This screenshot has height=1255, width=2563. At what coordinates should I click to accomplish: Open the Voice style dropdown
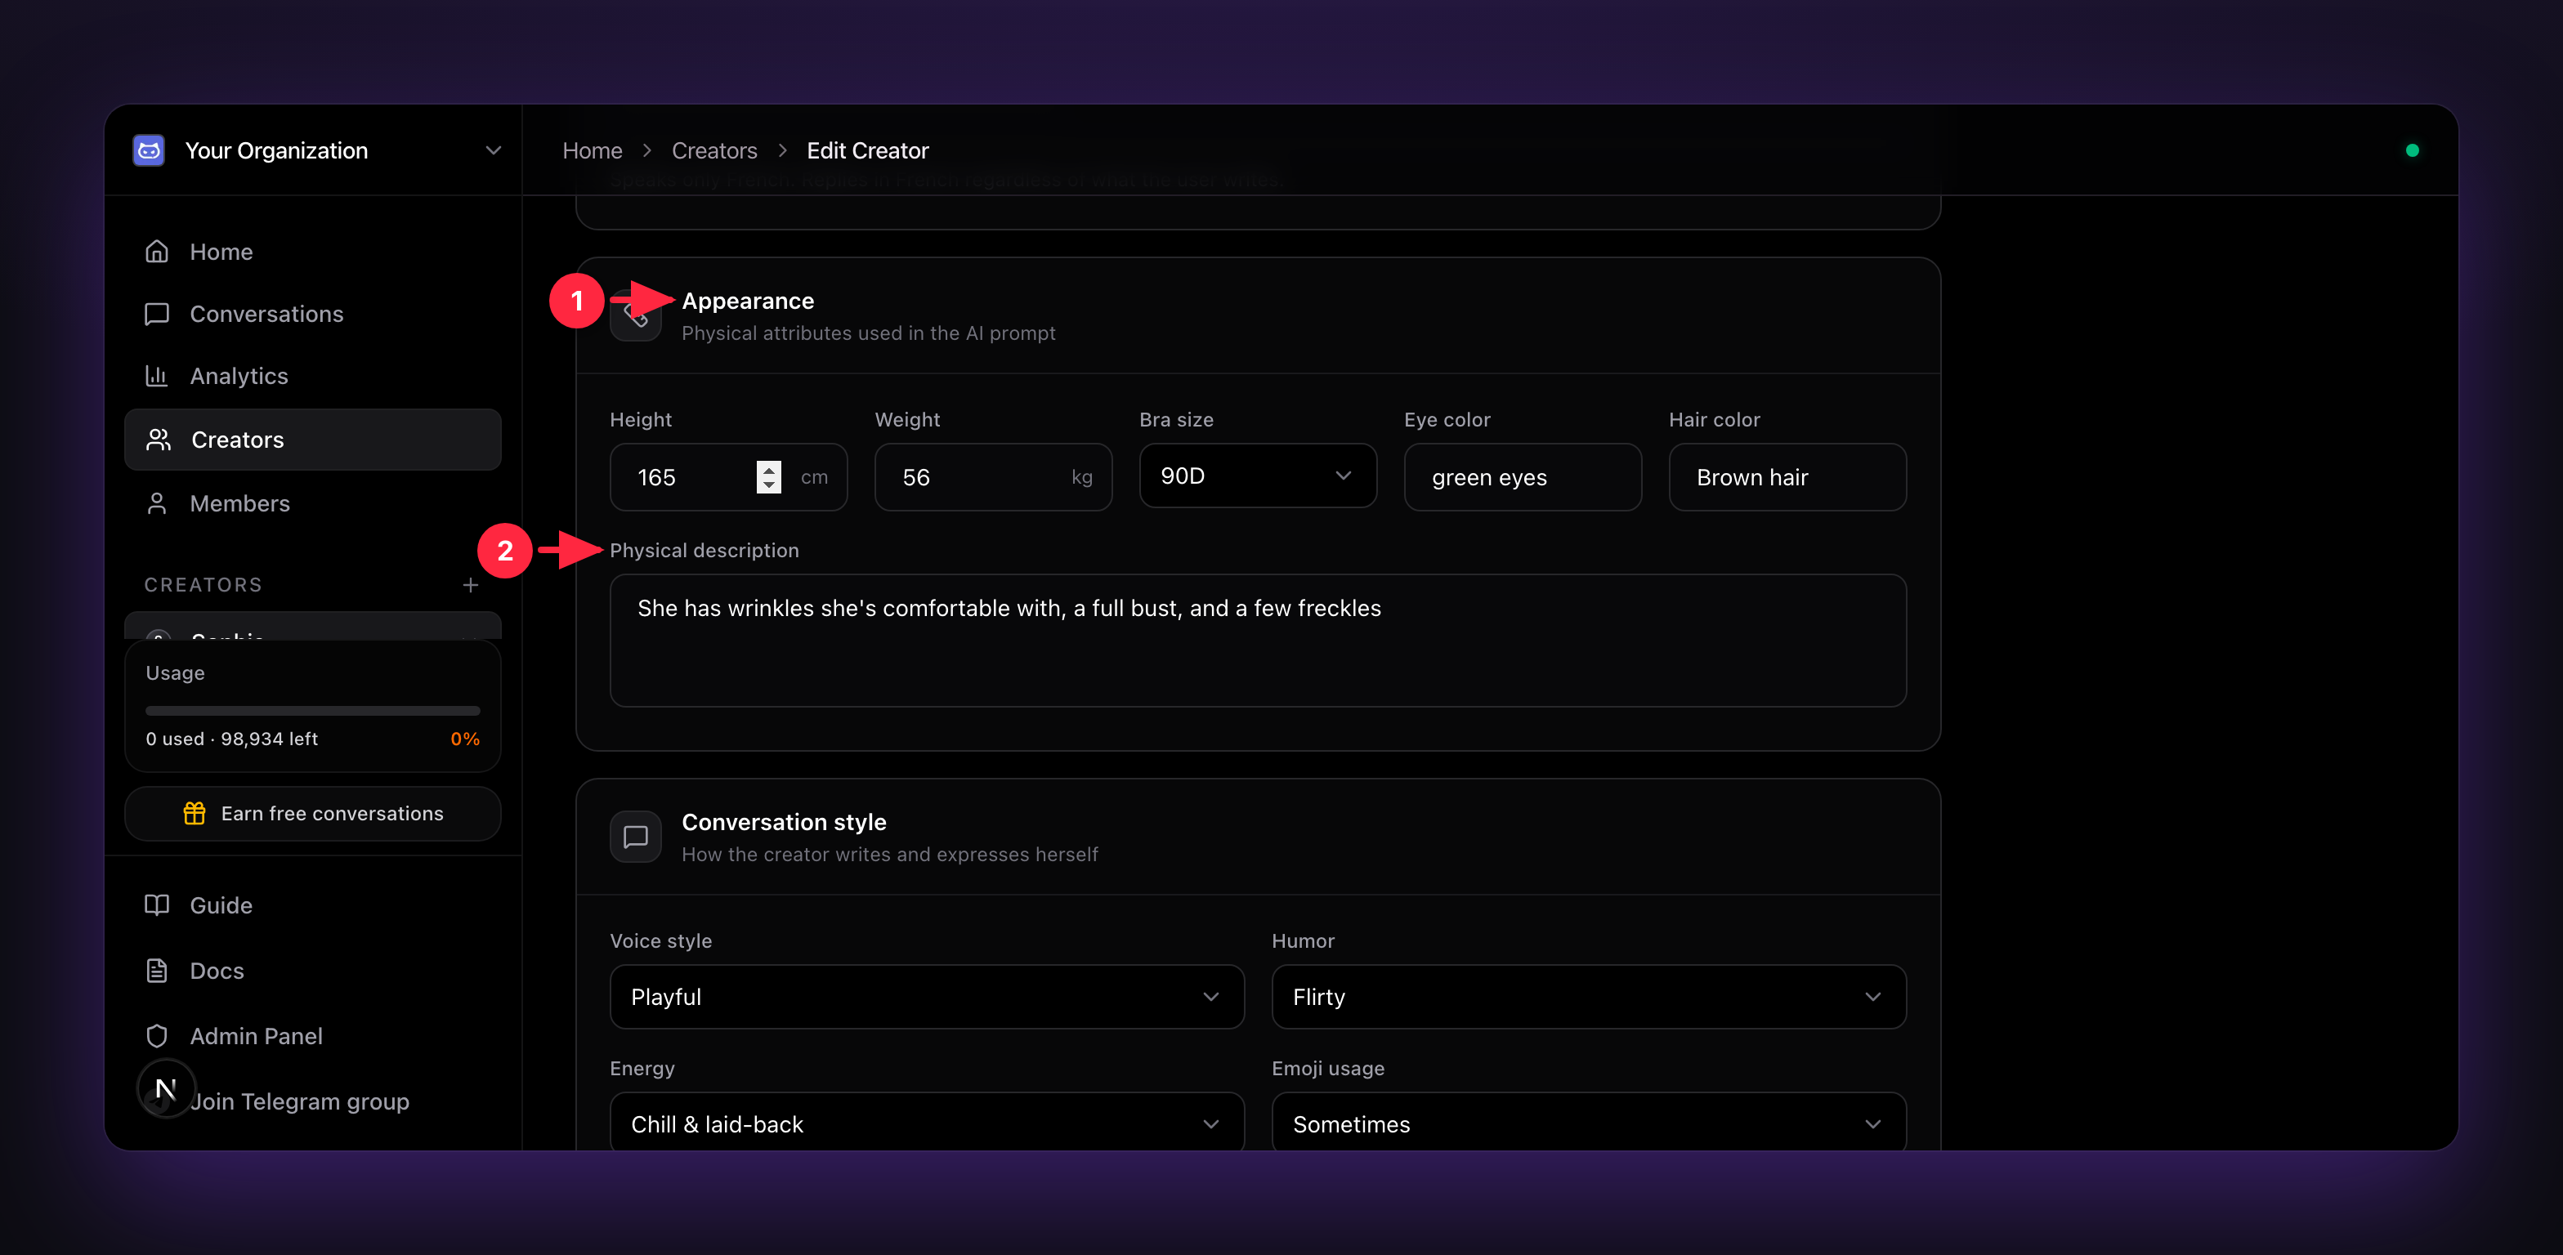coord(926,997)
